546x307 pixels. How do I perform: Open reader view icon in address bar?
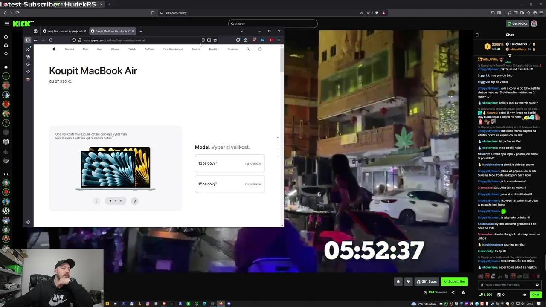203,40
